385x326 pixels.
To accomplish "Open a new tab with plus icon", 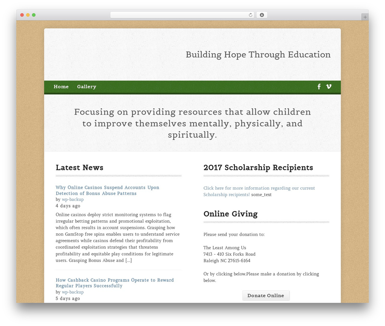I will point(365,17).
